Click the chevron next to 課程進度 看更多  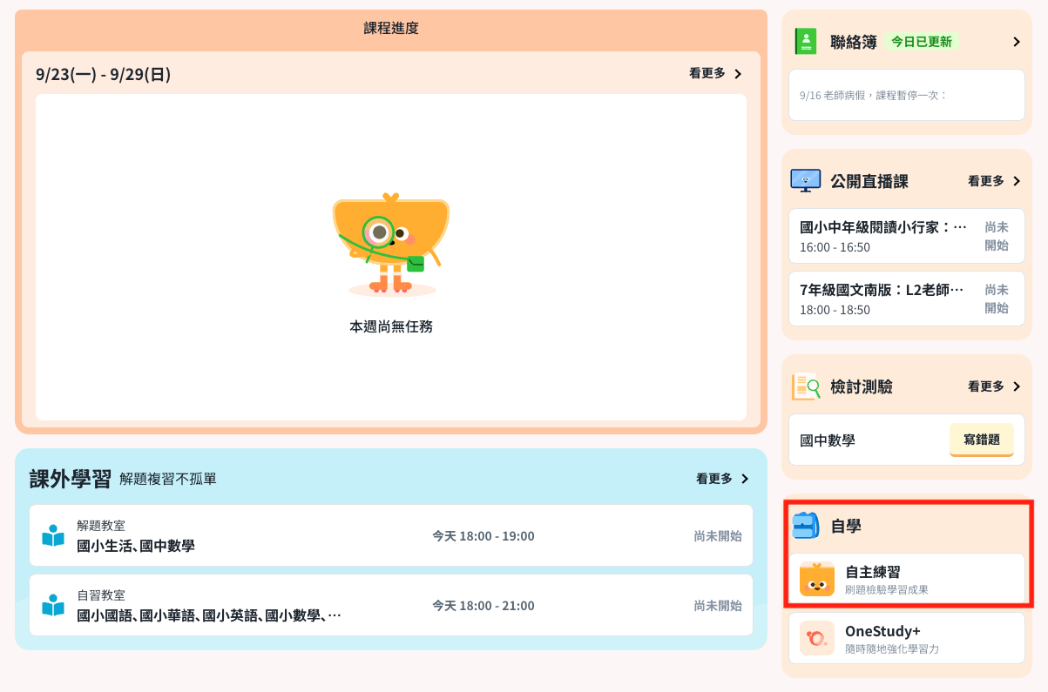(738, 74)
